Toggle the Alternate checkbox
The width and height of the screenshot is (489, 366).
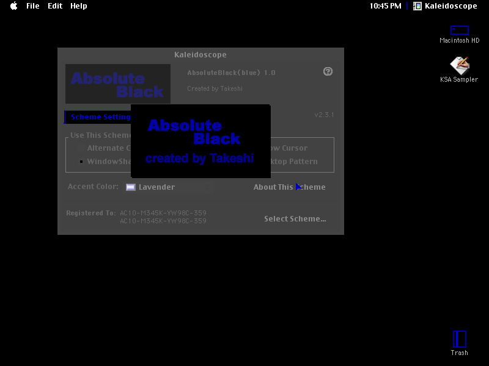81,148
